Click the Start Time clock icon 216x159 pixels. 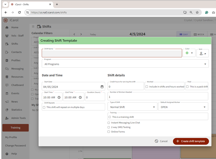coord(59,98)
